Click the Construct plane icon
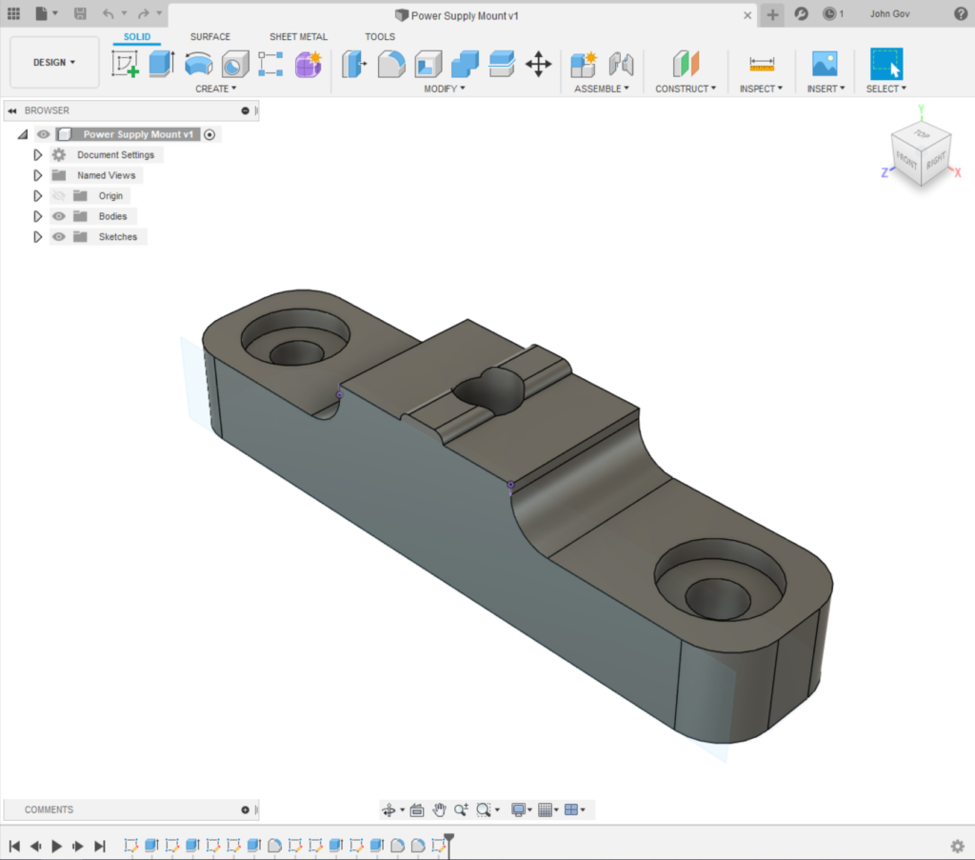Viewport: 975px width, 860px height. [686, 64]
